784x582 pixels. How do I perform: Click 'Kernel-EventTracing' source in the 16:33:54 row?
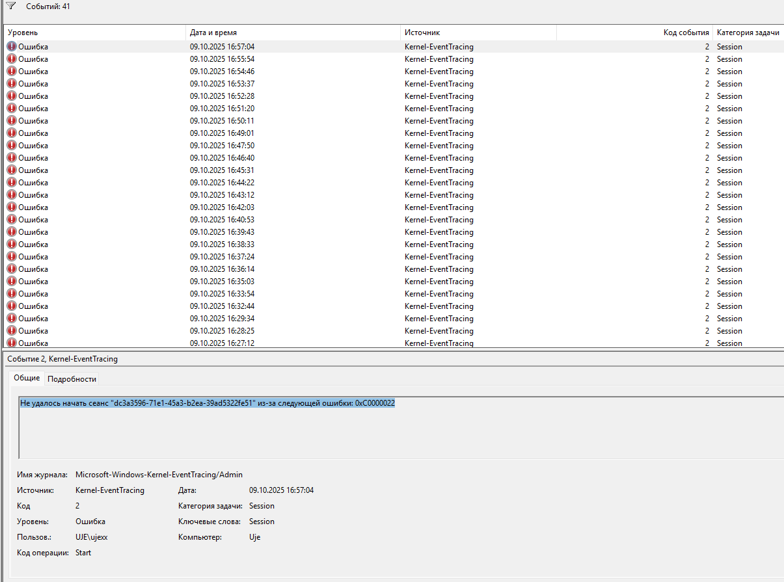click(x=439, y=294)
